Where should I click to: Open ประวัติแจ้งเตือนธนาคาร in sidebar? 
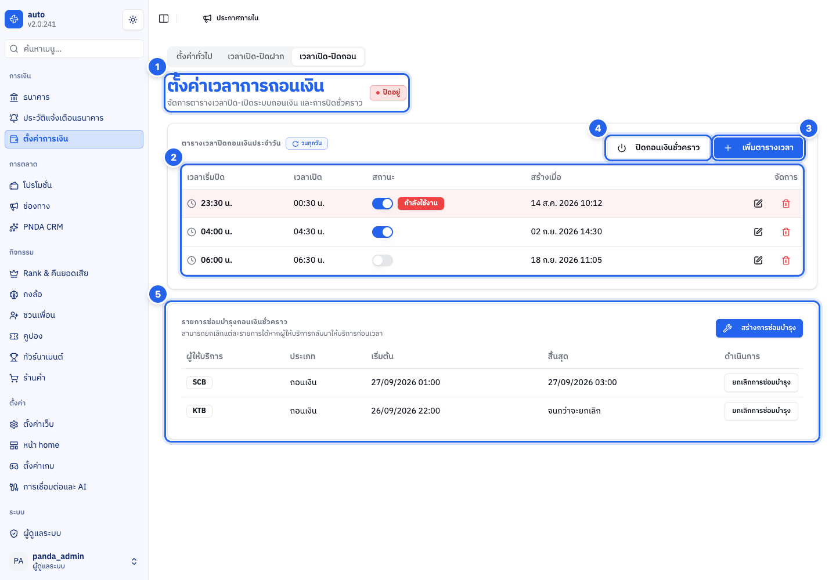coord(74,118)
